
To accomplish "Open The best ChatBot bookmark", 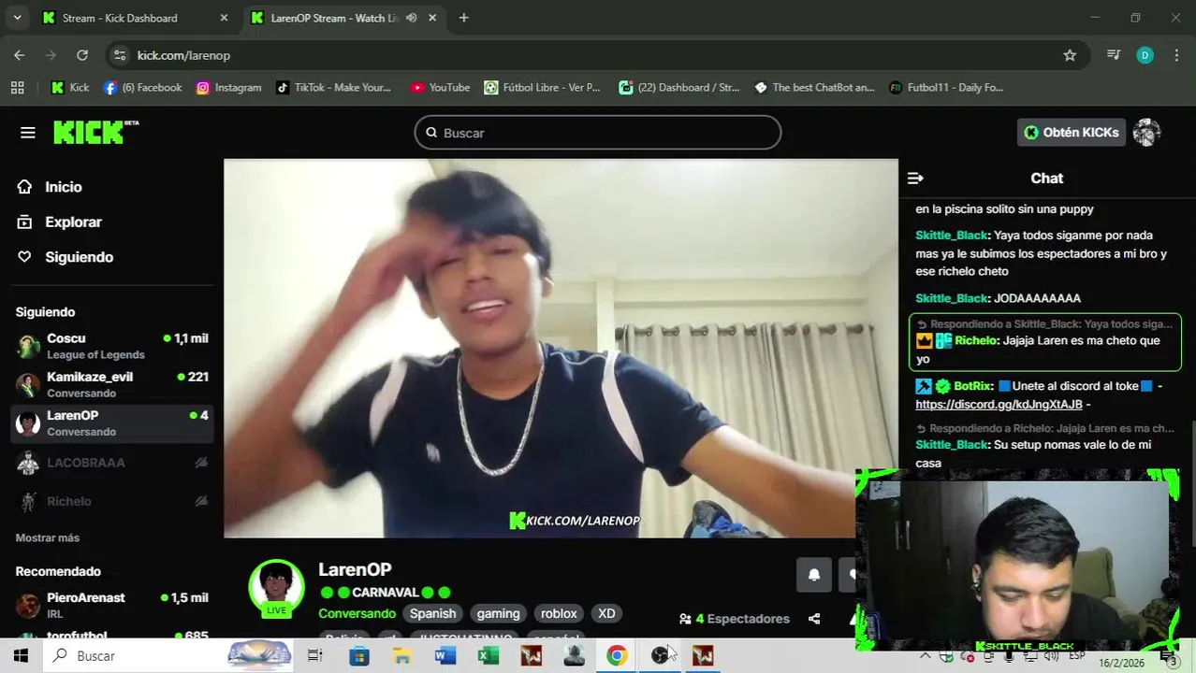I will click(814, 87).
